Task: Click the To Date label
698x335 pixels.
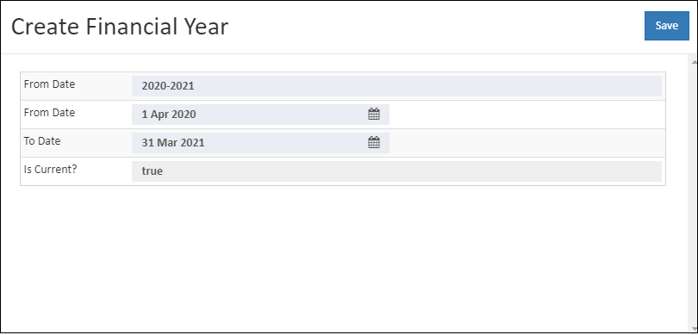Action: pyautogui.click(x=42, y=141)
